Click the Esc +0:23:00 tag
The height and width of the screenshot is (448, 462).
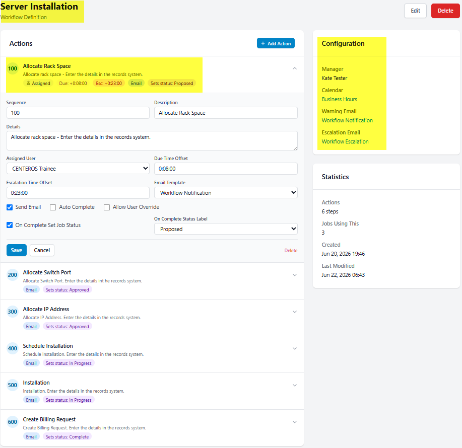(109, 83)
